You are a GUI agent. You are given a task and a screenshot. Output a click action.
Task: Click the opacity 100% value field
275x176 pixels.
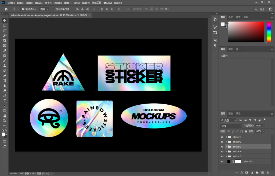coord(258,126)
